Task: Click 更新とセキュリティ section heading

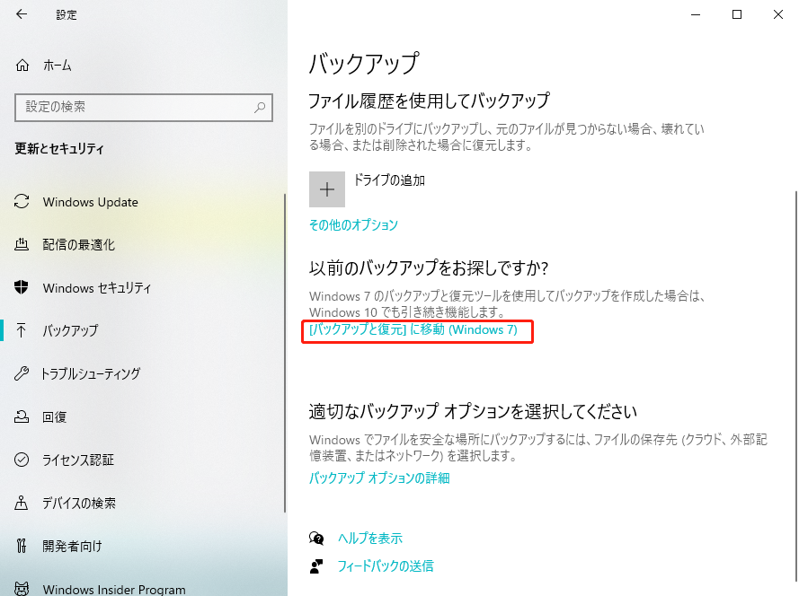Action: pos(59,149)
